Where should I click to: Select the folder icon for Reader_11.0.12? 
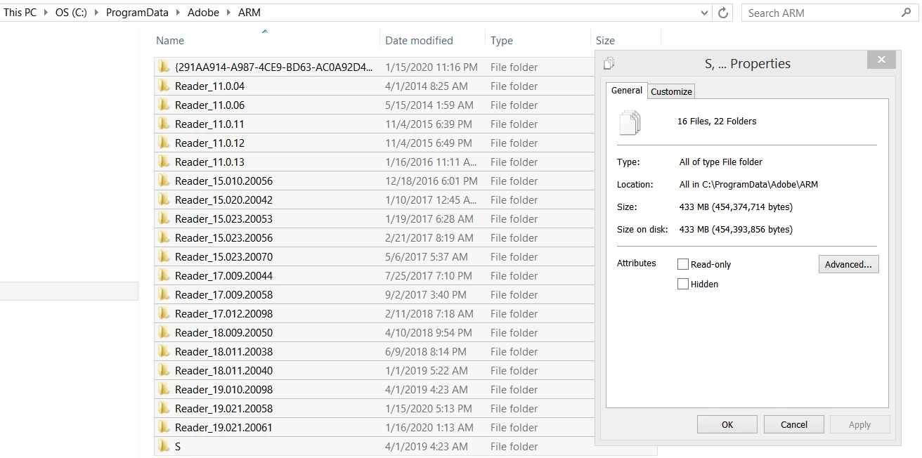(x=164, y=143)
